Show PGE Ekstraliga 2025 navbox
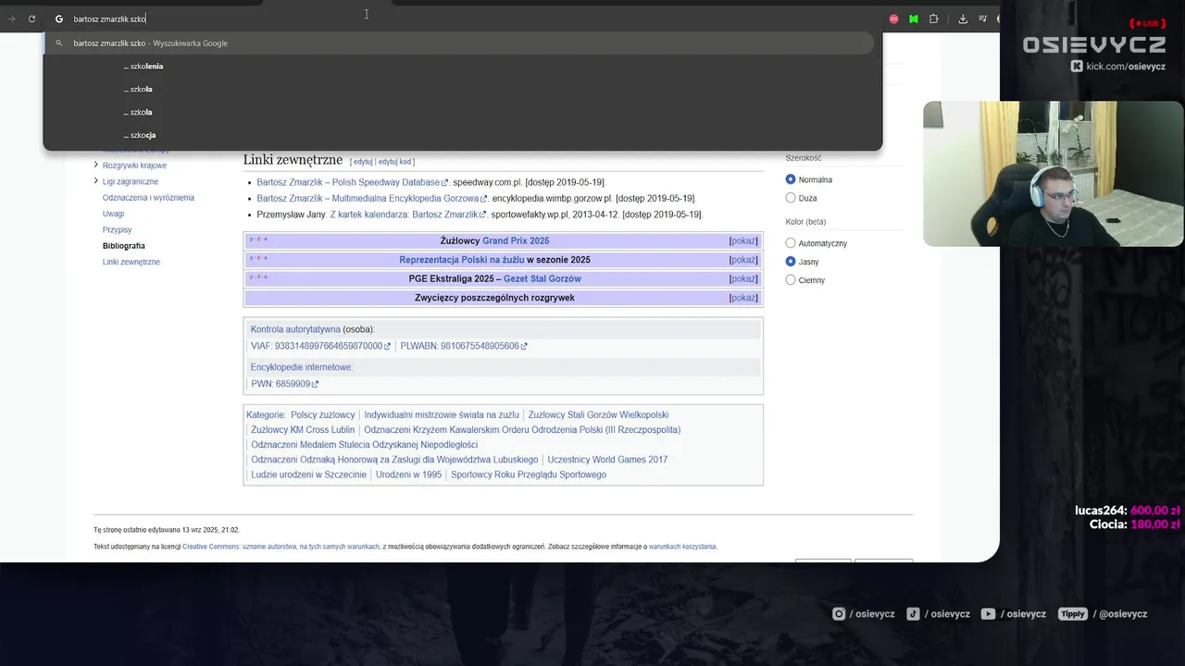Screen dimensions: 1185x666 click(x=743, y=278)
